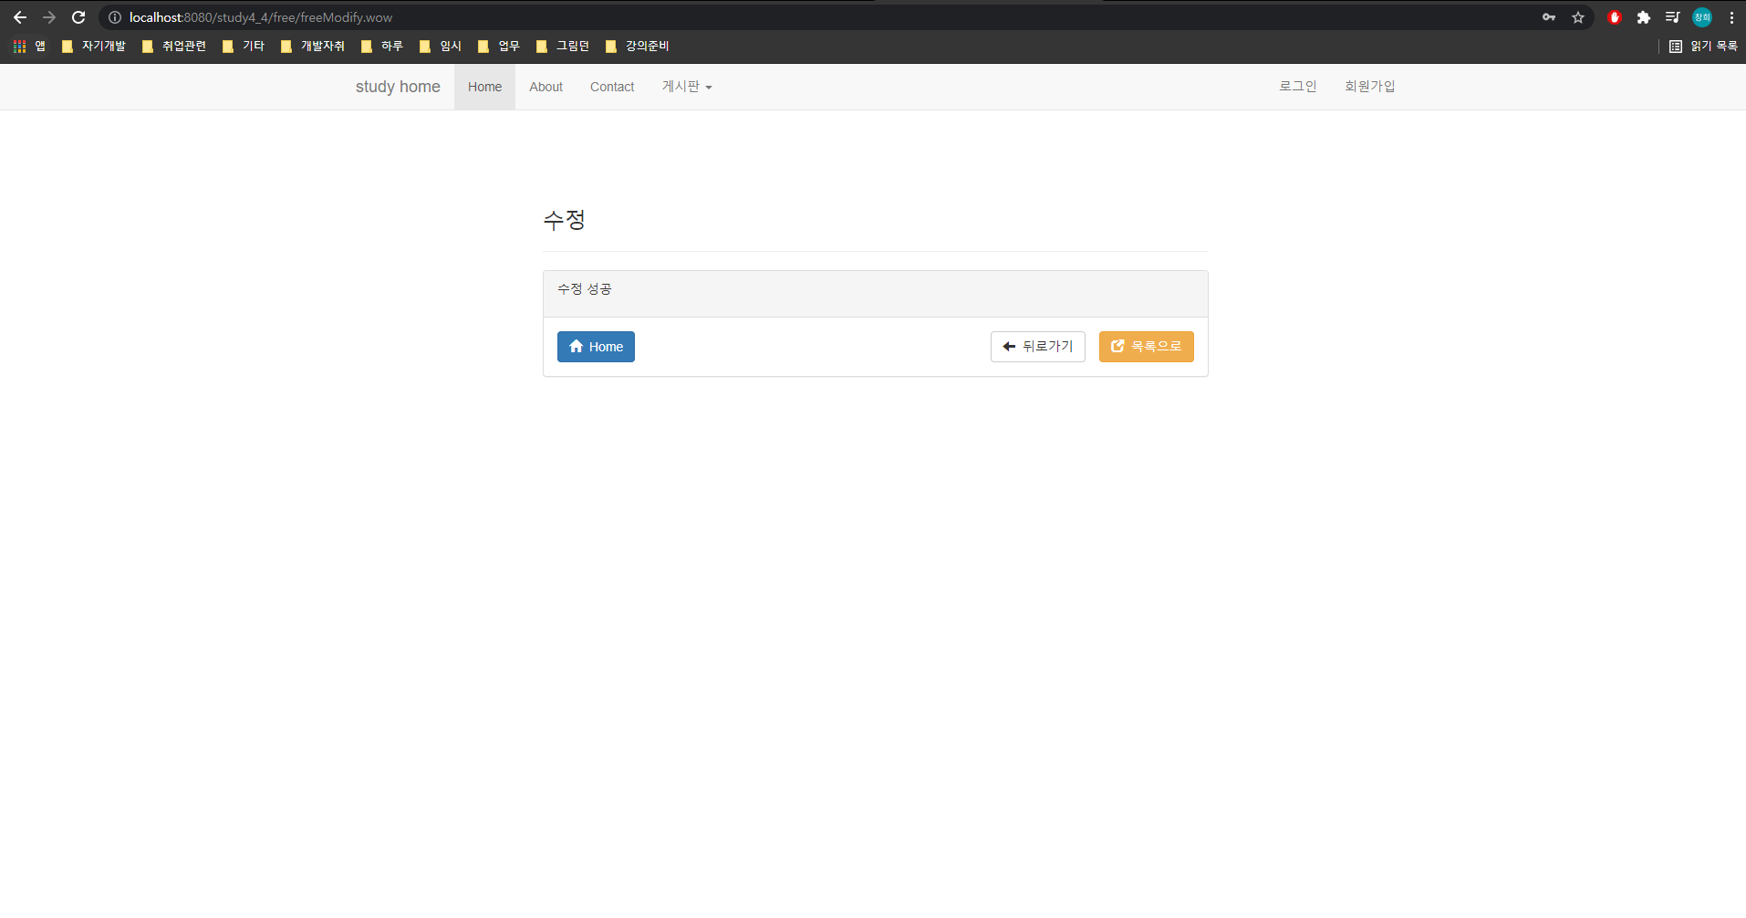Open saved passwords key icon
The width and height of the screenshot is (1746, 918).
click(x=1549, y=17)
